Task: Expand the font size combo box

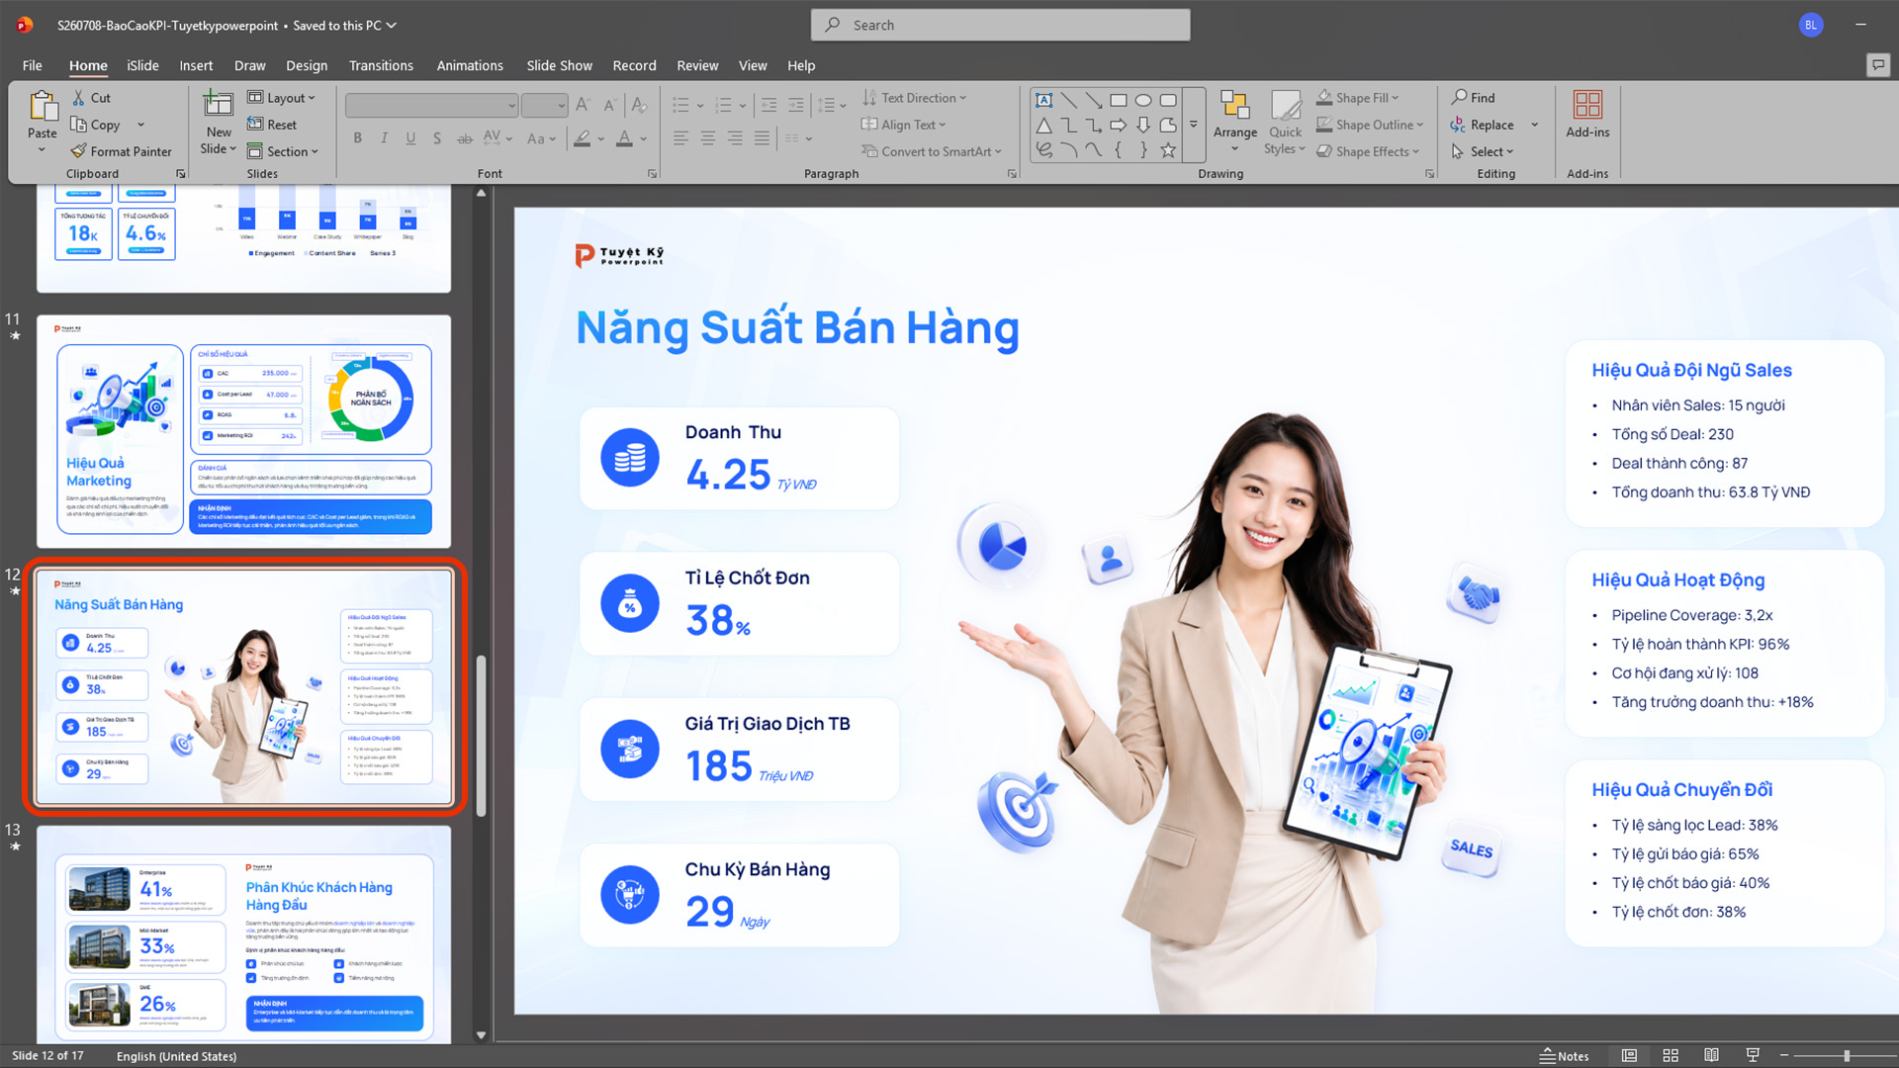Action: click(x=561, y=105)
